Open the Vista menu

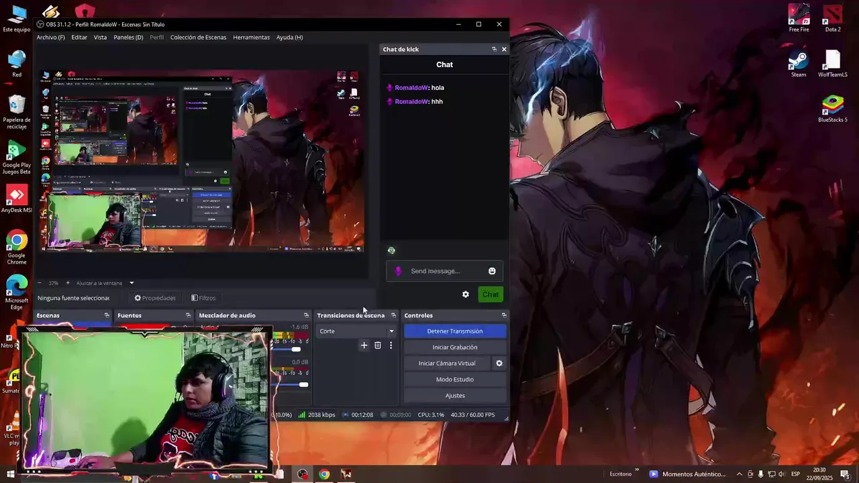click(100, 38)
